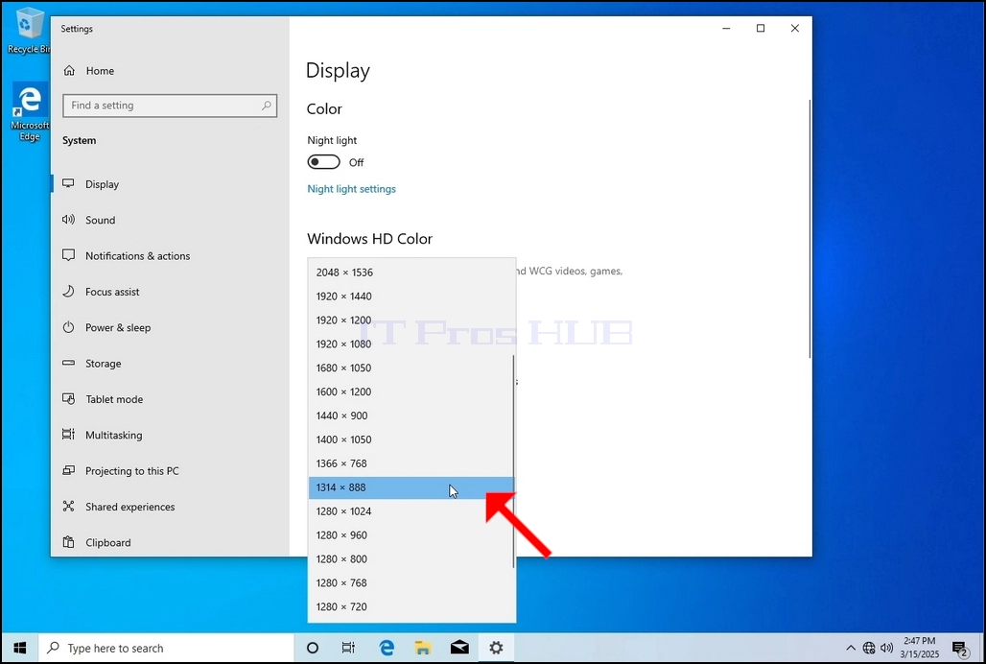The height and width of the screenshot is (664, 986).
Task: Choose 1920 × 1200 resolution
Action: click(x=411, y=320)
